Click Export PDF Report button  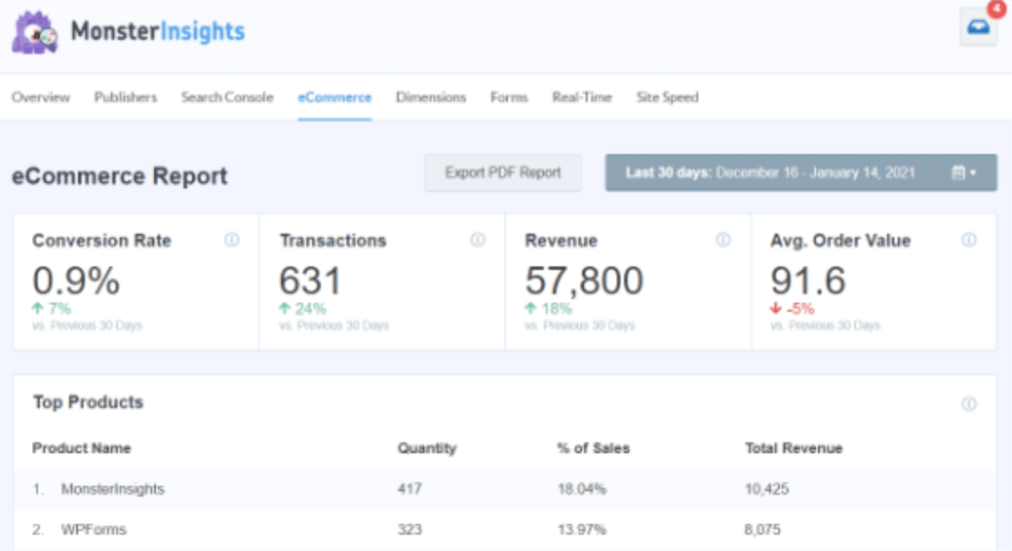[x=502, y=173]
